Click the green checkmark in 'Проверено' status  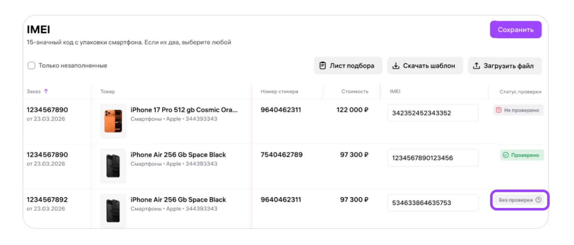pyautogui.click(x=506, y=155)
